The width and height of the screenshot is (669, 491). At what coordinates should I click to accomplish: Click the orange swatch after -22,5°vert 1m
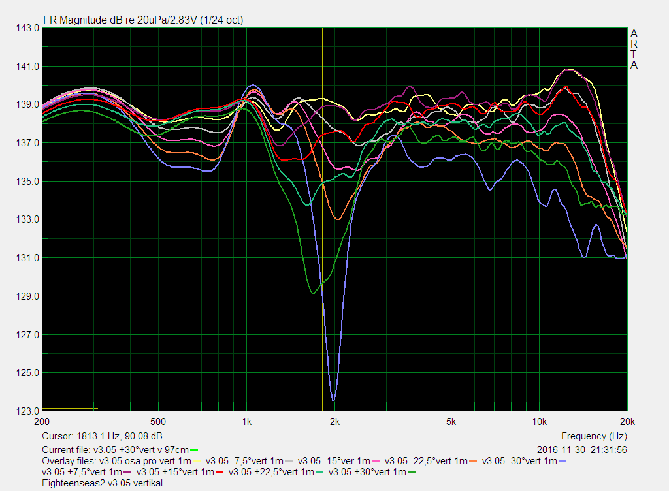click(473, 462)
